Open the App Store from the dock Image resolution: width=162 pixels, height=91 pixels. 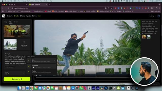coord(73,88)
